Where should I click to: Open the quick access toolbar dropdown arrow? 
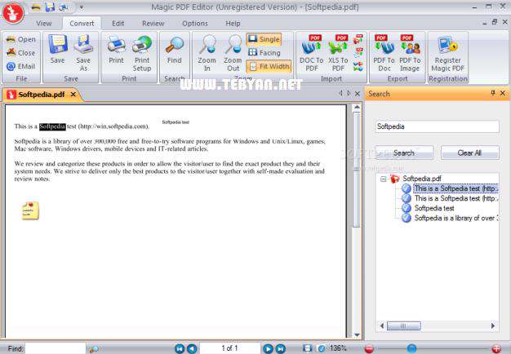[x=81, y=7]
